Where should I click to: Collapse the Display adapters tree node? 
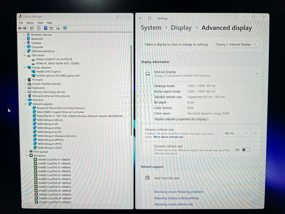25,67
